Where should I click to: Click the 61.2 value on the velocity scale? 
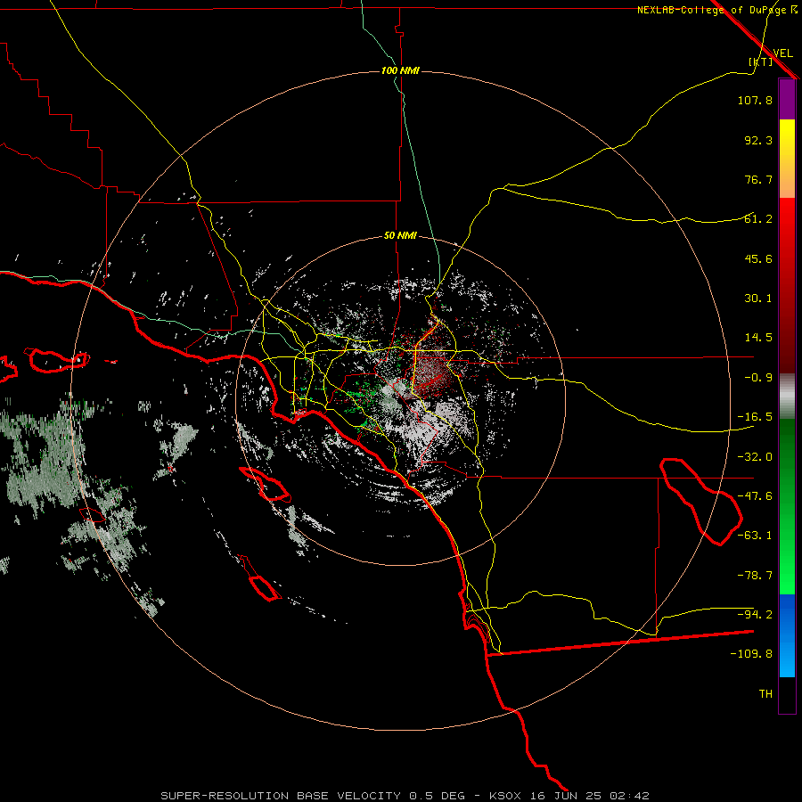(x=758, y=219)
